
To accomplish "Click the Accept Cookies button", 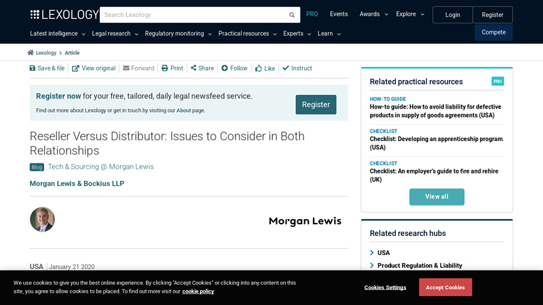I will [x=445, y=287].
